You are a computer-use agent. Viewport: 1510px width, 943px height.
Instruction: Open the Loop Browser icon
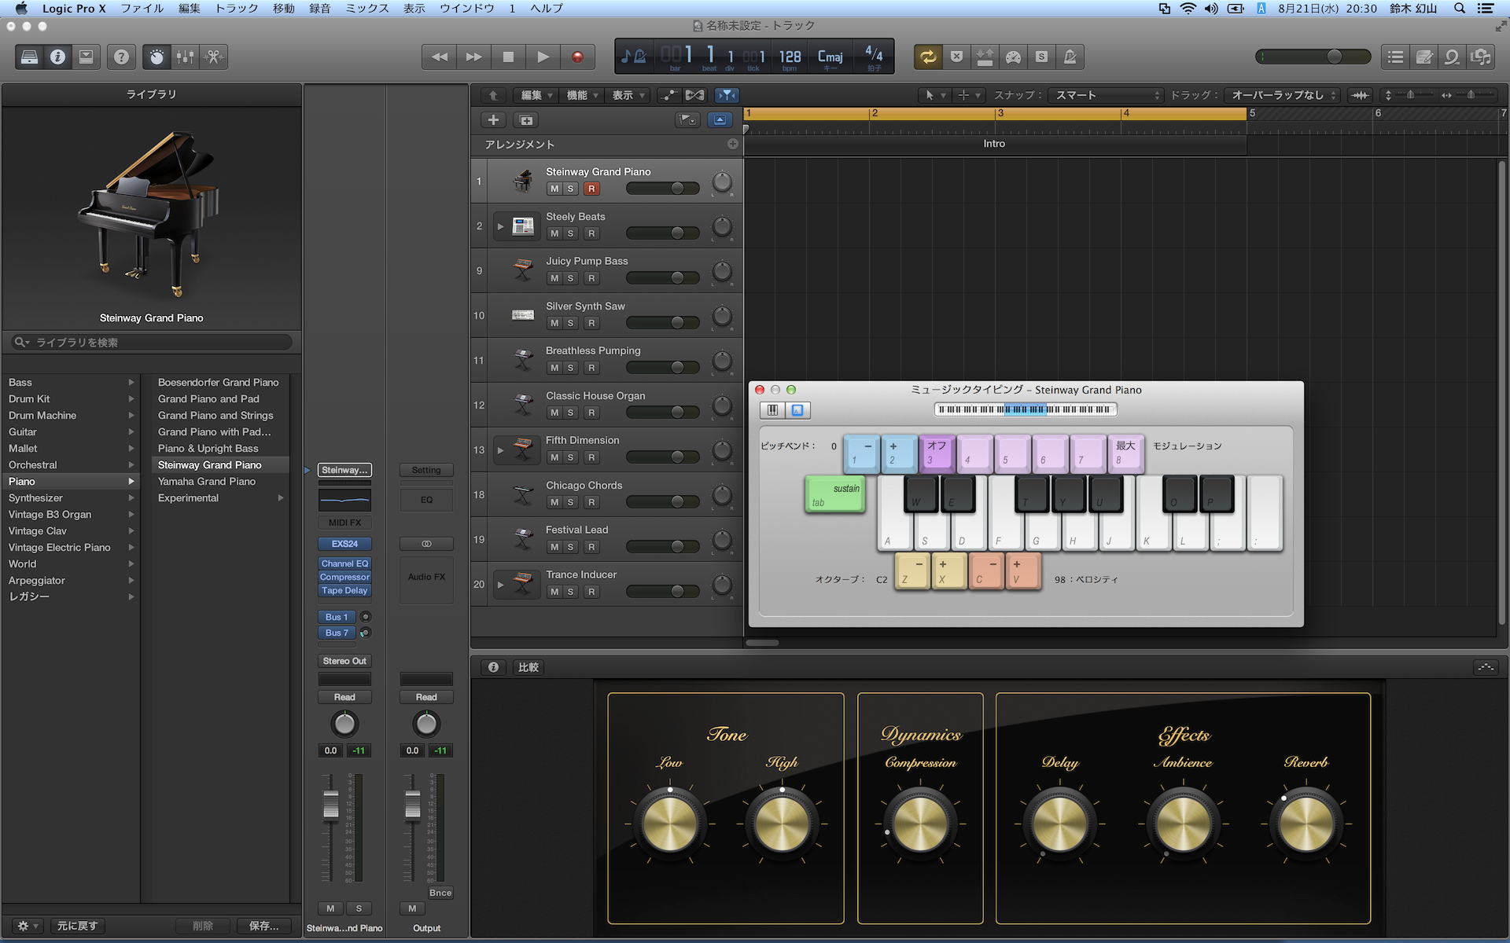(1452, 57)
